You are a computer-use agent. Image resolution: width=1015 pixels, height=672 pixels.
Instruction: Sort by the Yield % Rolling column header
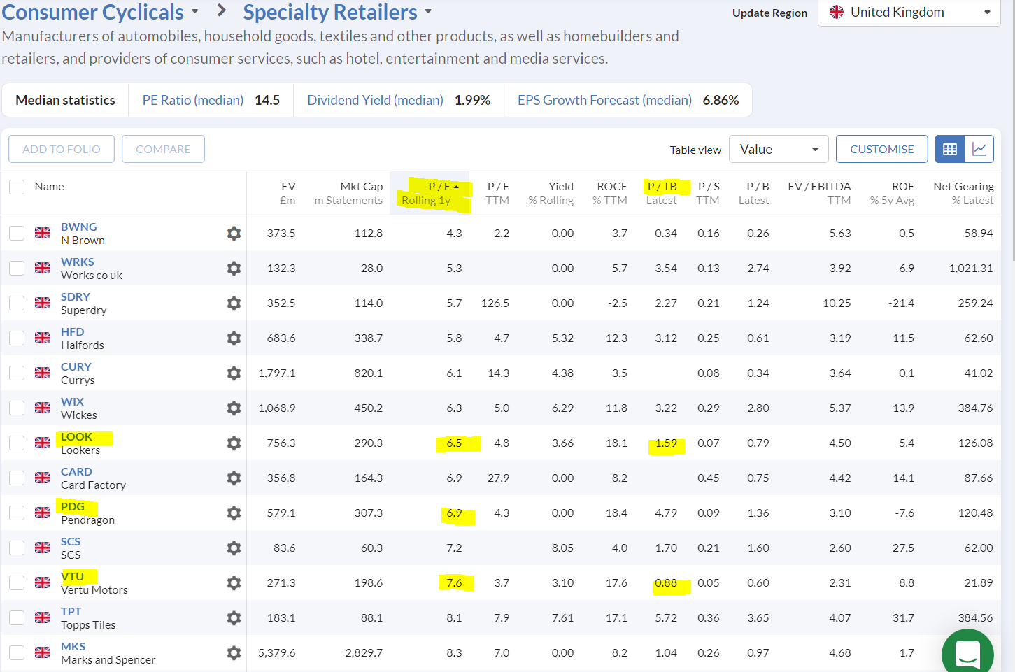[551, 194]
